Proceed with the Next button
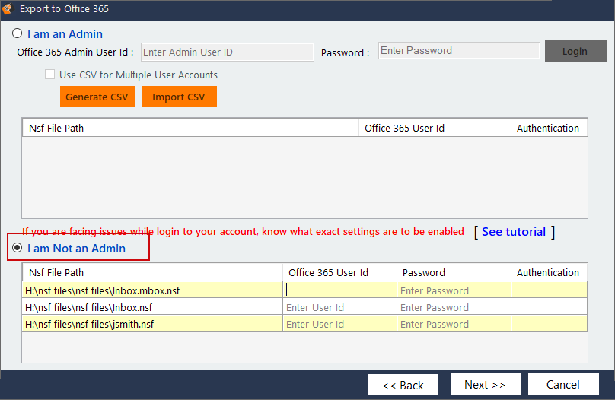615x400 pixels. click(486, 384)
